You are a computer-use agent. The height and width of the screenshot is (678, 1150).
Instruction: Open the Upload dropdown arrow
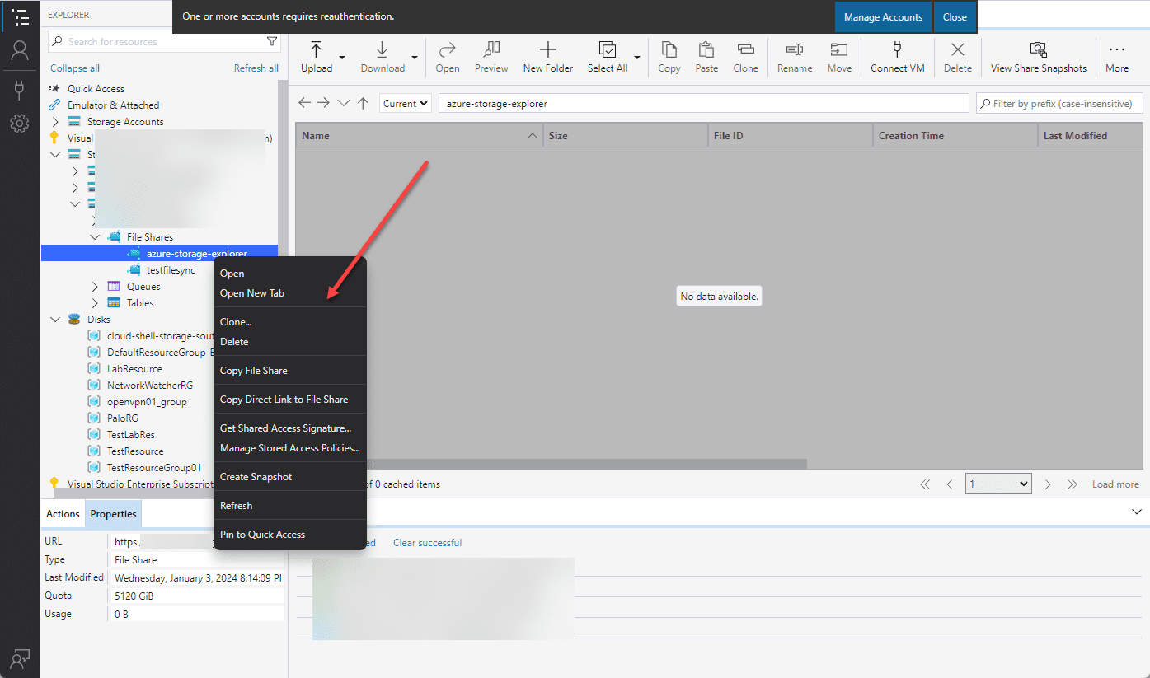coord(342,58)
